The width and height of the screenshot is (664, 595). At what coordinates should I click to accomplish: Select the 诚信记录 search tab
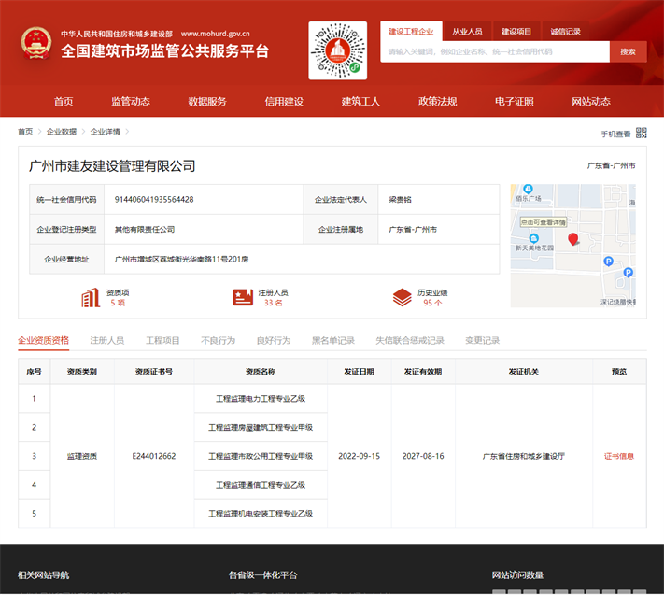565,31
